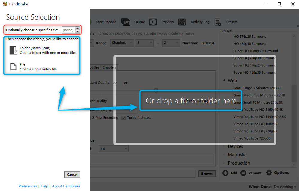Open the Preferences link
Viewport: 299px width, 191px height.
pyautogui.click(x=28, y=186)
